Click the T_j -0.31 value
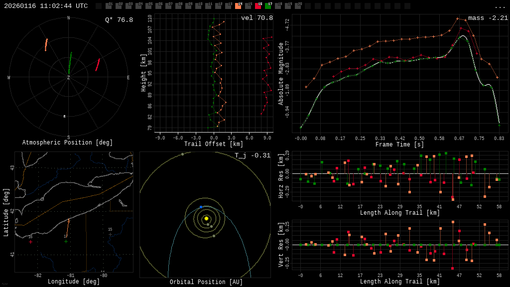Image resolution: width=510 pixels, height=287 pixels. pos(253,155)
